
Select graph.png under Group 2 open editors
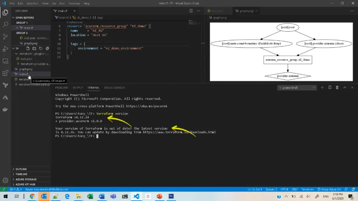31,43
